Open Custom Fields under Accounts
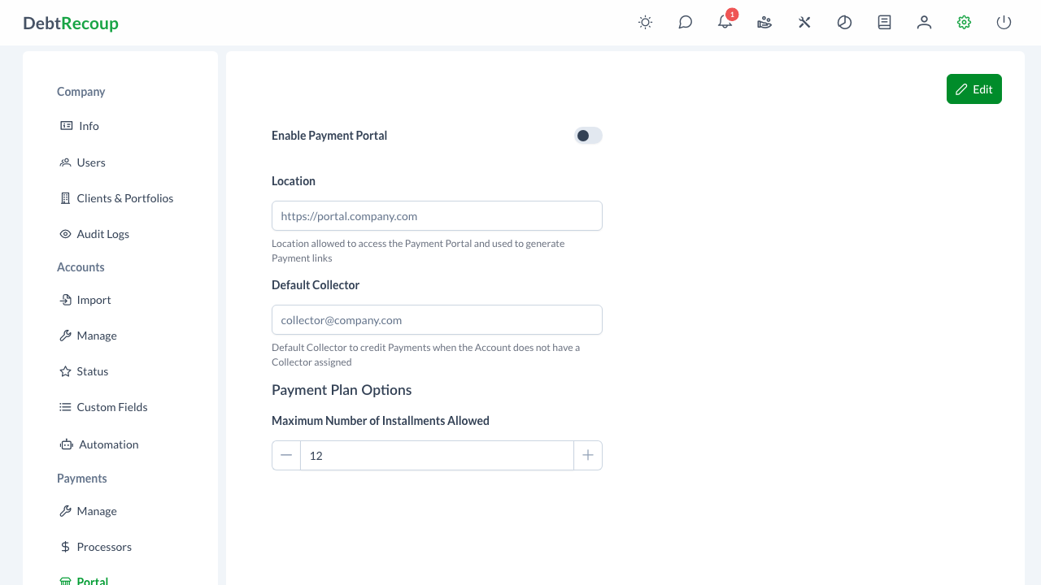 [111, 407]
